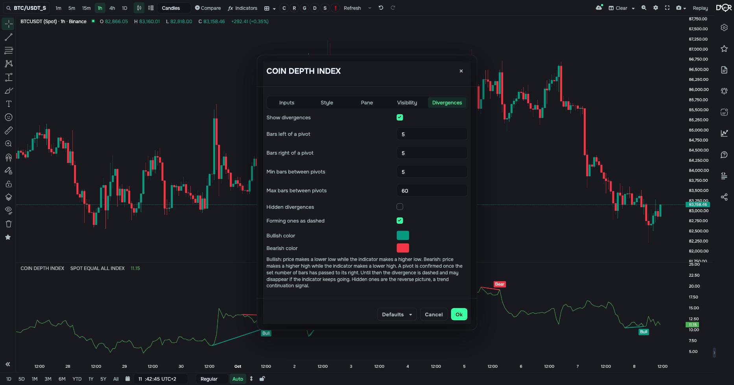Select the ruler measure tool
The image size is (734, 385).
tap(8, 131)
